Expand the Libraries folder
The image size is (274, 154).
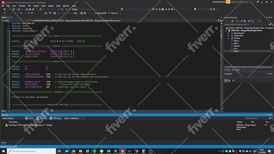[228, 38]
